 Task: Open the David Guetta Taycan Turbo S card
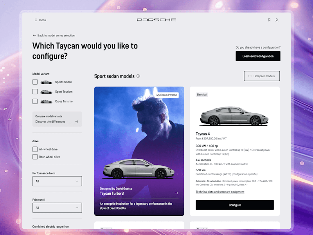pos(139,151)
